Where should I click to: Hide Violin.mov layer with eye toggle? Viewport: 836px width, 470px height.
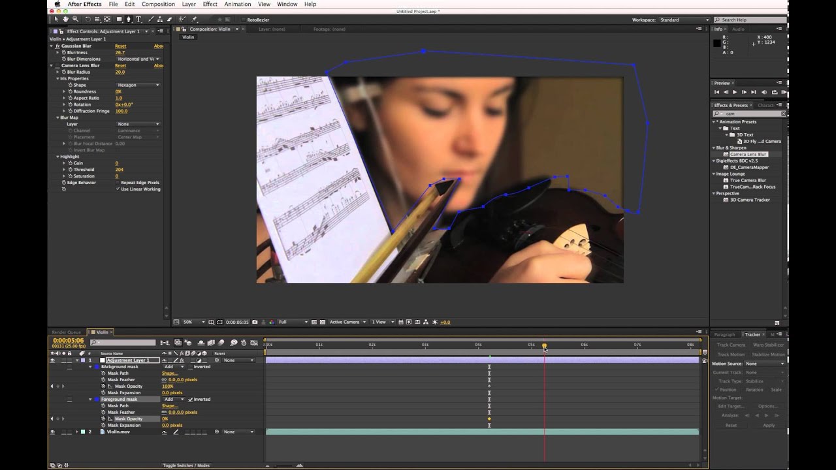(52, 432)
